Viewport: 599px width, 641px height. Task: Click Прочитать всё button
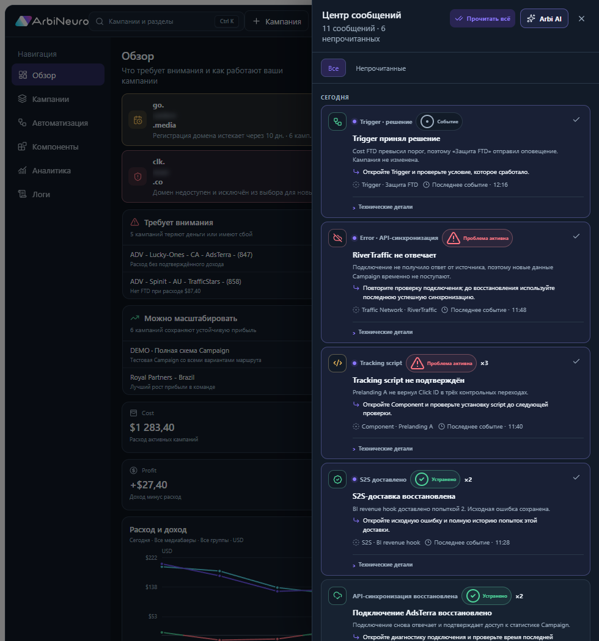(482, 19)
